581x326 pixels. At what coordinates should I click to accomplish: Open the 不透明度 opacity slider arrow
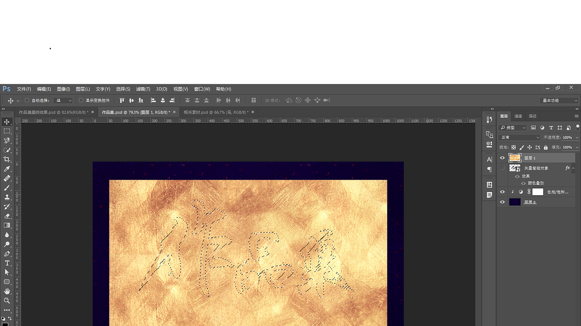[577, 138]
